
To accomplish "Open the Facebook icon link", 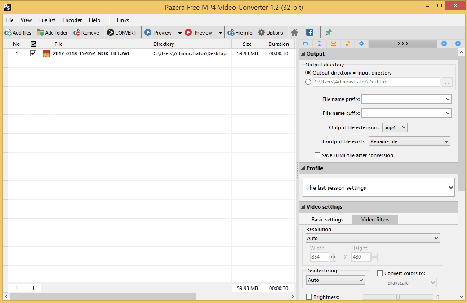I will [310, 33].
